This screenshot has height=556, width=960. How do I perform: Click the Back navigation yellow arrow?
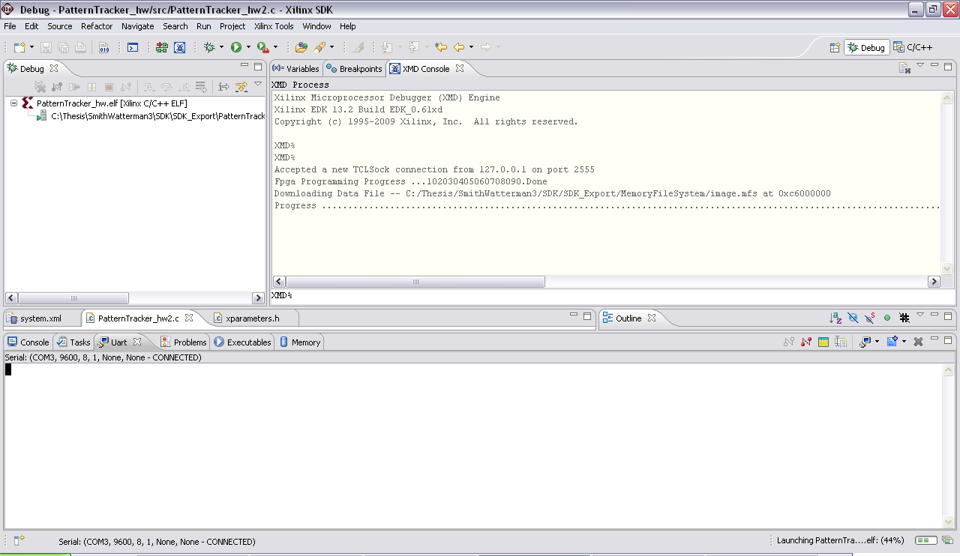(x=459, y=47)
